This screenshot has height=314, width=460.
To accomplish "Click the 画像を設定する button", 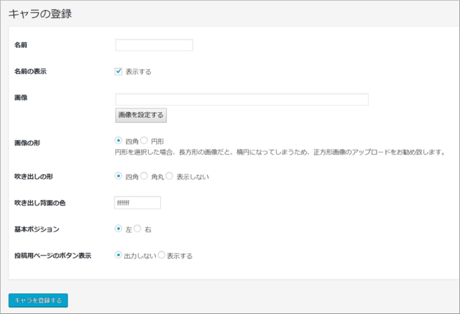I will click(x=141, y=115).
